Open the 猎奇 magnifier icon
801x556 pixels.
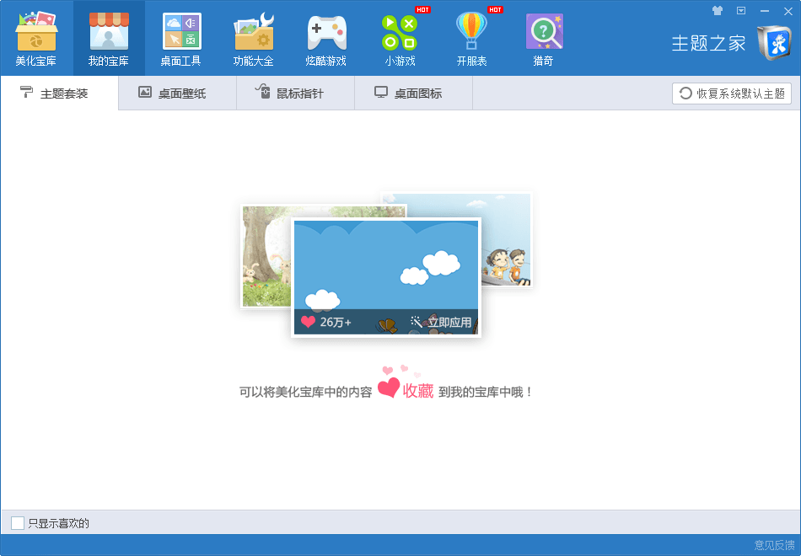click(x=544, y=38)
